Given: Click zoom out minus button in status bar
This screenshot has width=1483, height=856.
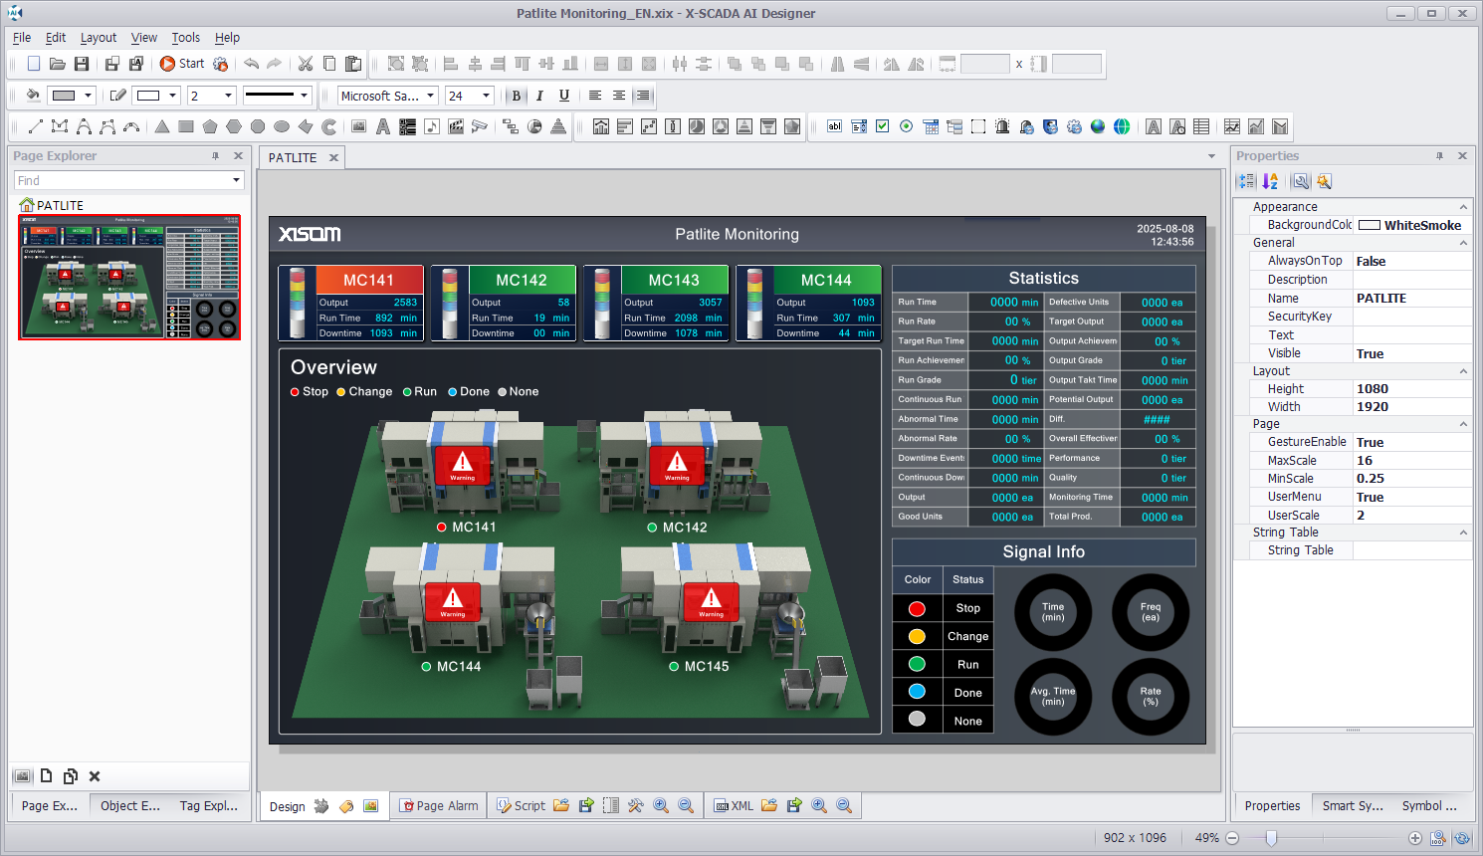Looking at the screenshot, I should [1232, 838].
